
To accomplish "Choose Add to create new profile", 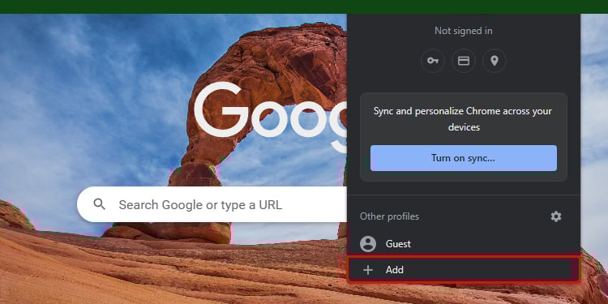I will (x=464, y=269).
